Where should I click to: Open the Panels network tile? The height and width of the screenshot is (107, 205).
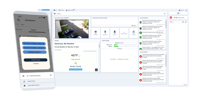(x=134, y=33)
